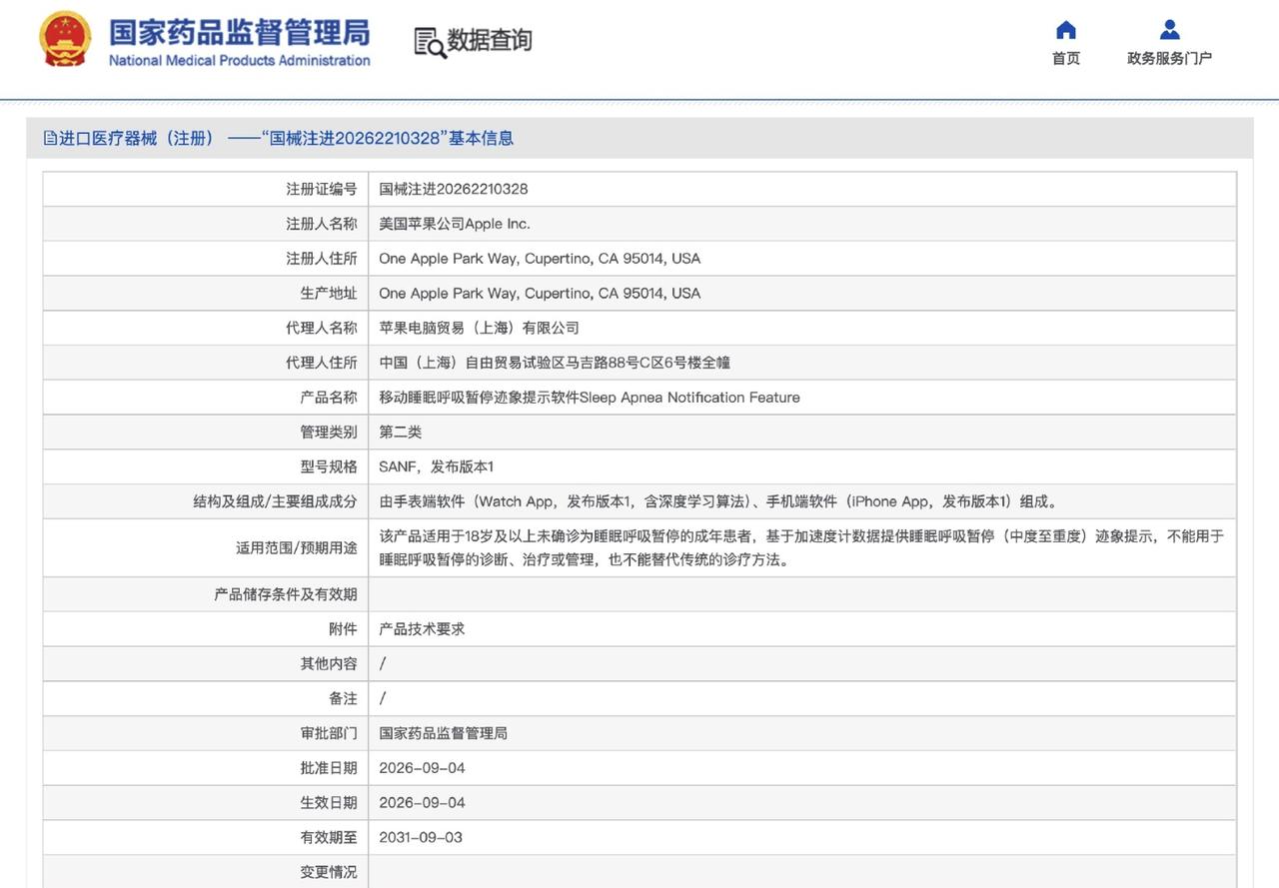
Task: Select registration number value 国械注进20262210328
Action: click(454, 189)
